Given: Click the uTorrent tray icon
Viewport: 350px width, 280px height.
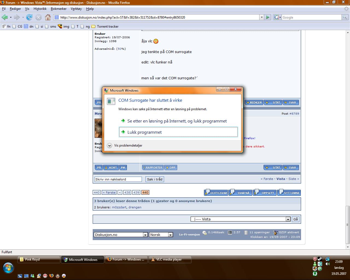Looking at the screenshot, I should point(320,269).
